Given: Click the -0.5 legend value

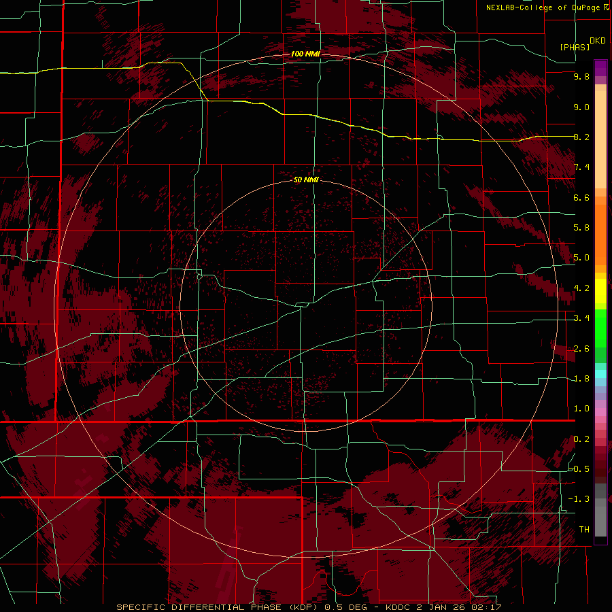Looking at the screenshot, I should [x=579, y=469].
